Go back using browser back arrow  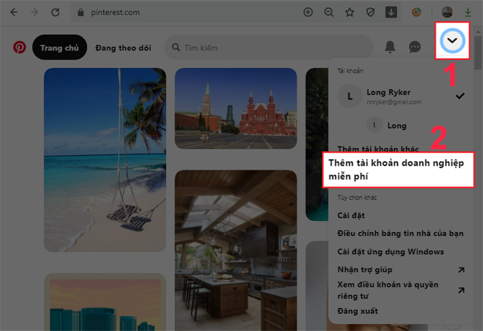(x=14, y=12)
